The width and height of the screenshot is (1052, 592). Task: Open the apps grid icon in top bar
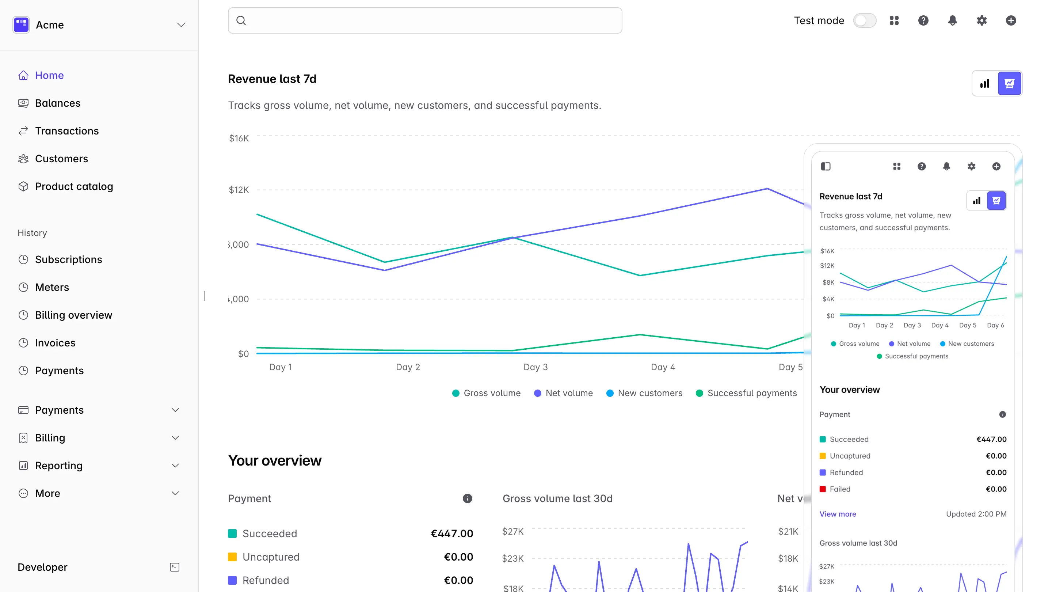[894, 20]
